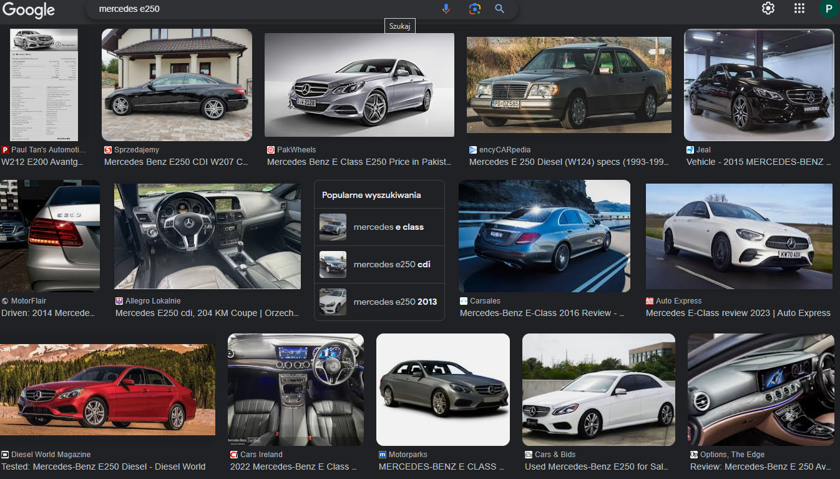
Task: Open 'Review: Mercedes-Benz E 250 Av...' title
Action: [x=761, y=467]
